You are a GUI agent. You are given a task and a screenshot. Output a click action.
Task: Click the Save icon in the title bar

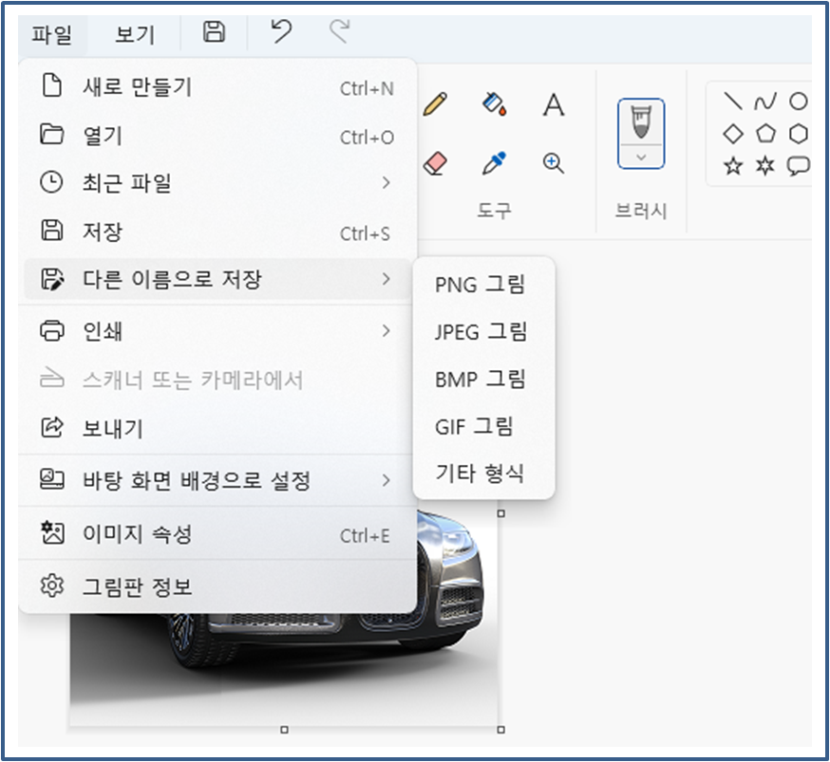click(x=213, y=31)
